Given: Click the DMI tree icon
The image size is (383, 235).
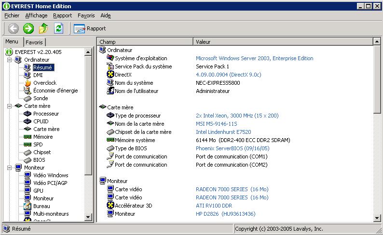Looking at the screenshot, I should coord(27,75).
